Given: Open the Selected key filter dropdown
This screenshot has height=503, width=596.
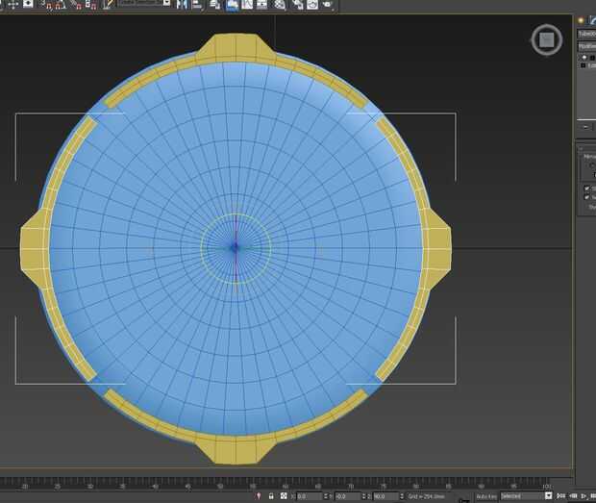Looking at the screenshot, I should pyautogui.click(x=526, y=496).
